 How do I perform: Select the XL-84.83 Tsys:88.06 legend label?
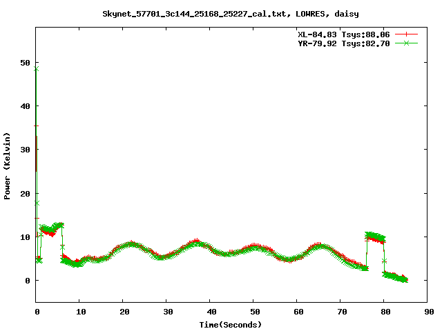coord(344,34)
